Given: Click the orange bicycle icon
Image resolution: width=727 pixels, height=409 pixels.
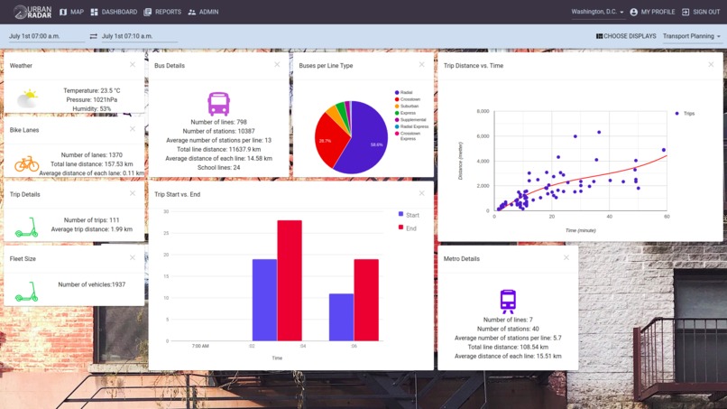Looking at the screenshot, I should coord(26,163).
